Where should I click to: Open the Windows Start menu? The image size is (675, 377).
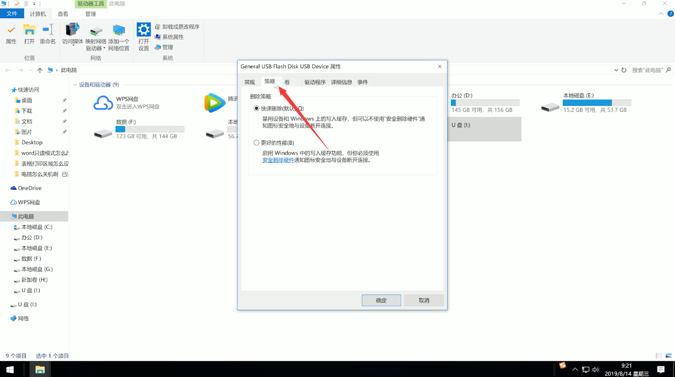click(10, 369)
